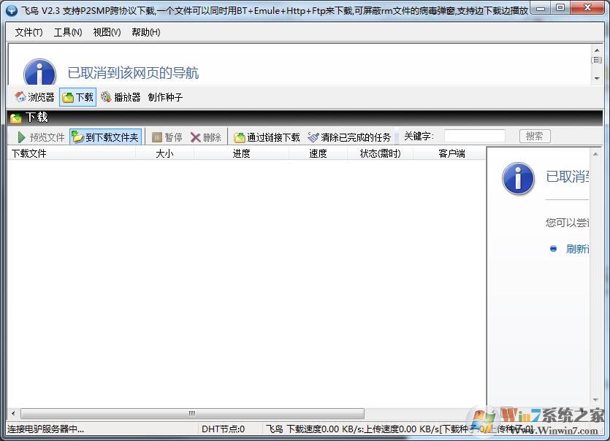Open the 文件(T) menu
Image resolution: width=610 pixels, height=441 pixels.
(28, 32)
